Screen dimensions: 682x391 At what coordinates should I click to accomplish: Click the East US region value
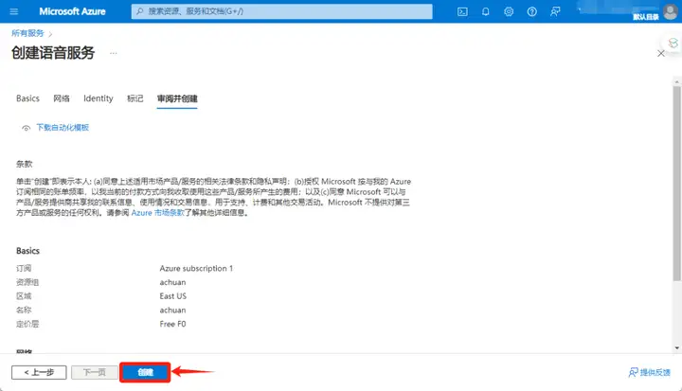(172, 296)
